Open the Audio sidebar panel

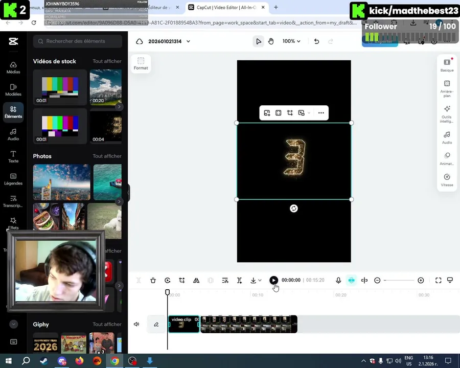point(13,135)
